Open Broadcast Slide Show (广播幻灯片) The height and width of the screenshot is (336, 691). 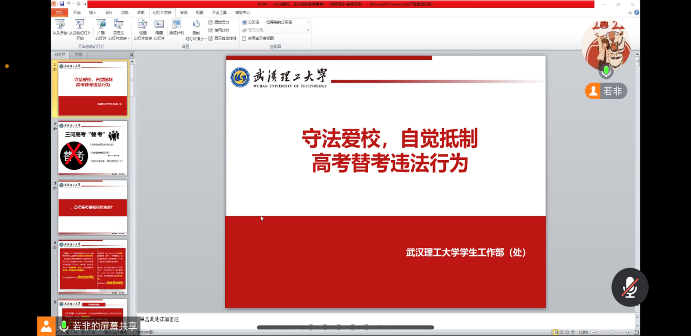tap(101, 30)
